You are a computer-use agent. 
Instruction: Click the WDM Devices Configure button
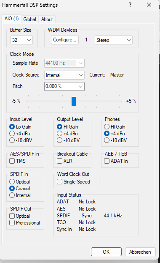coord(65,40)
